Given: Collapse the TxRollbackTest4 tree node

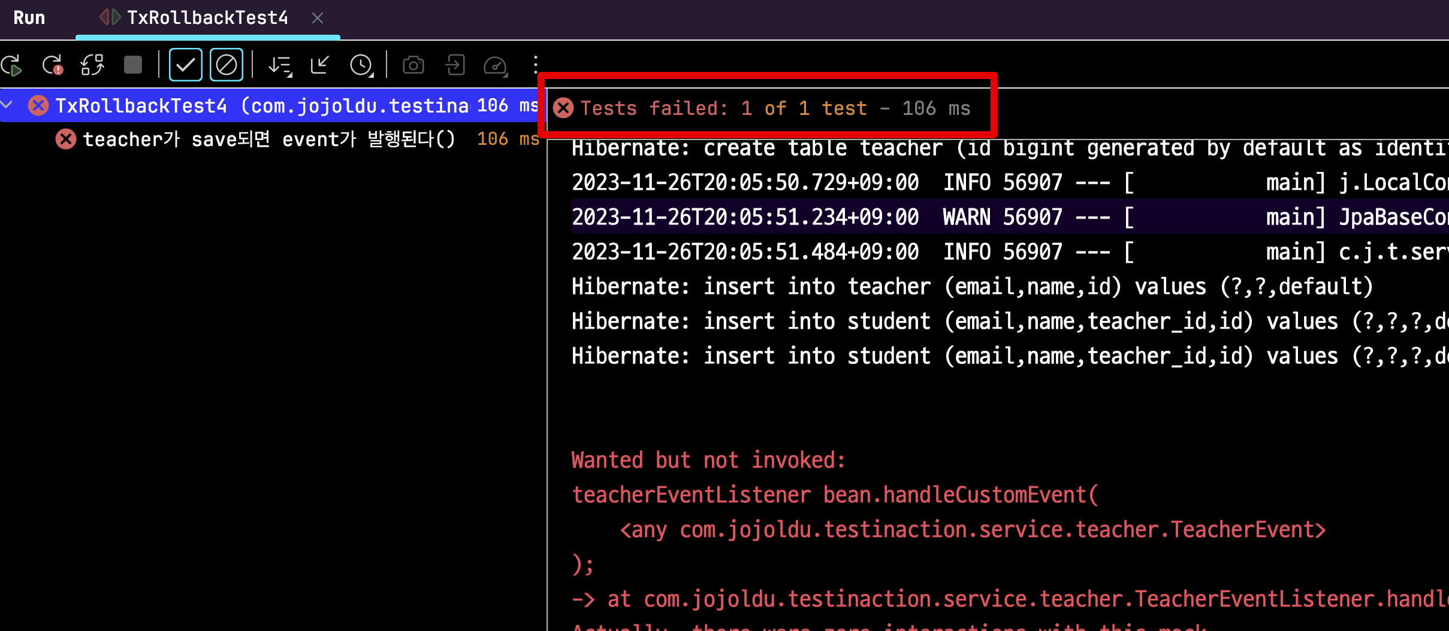Looking at the screenshot, I should coord(8,105).
